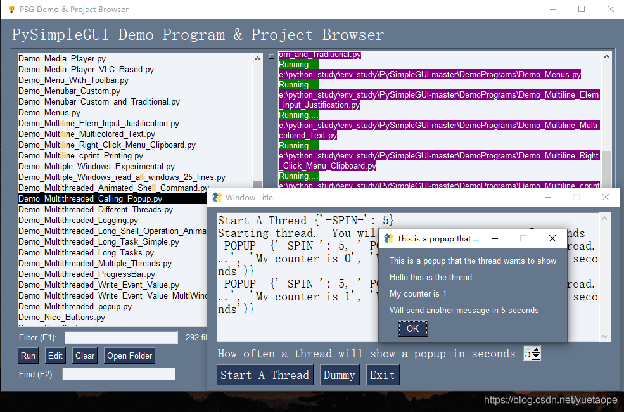Click the Edit button

(x=55, y=356)
